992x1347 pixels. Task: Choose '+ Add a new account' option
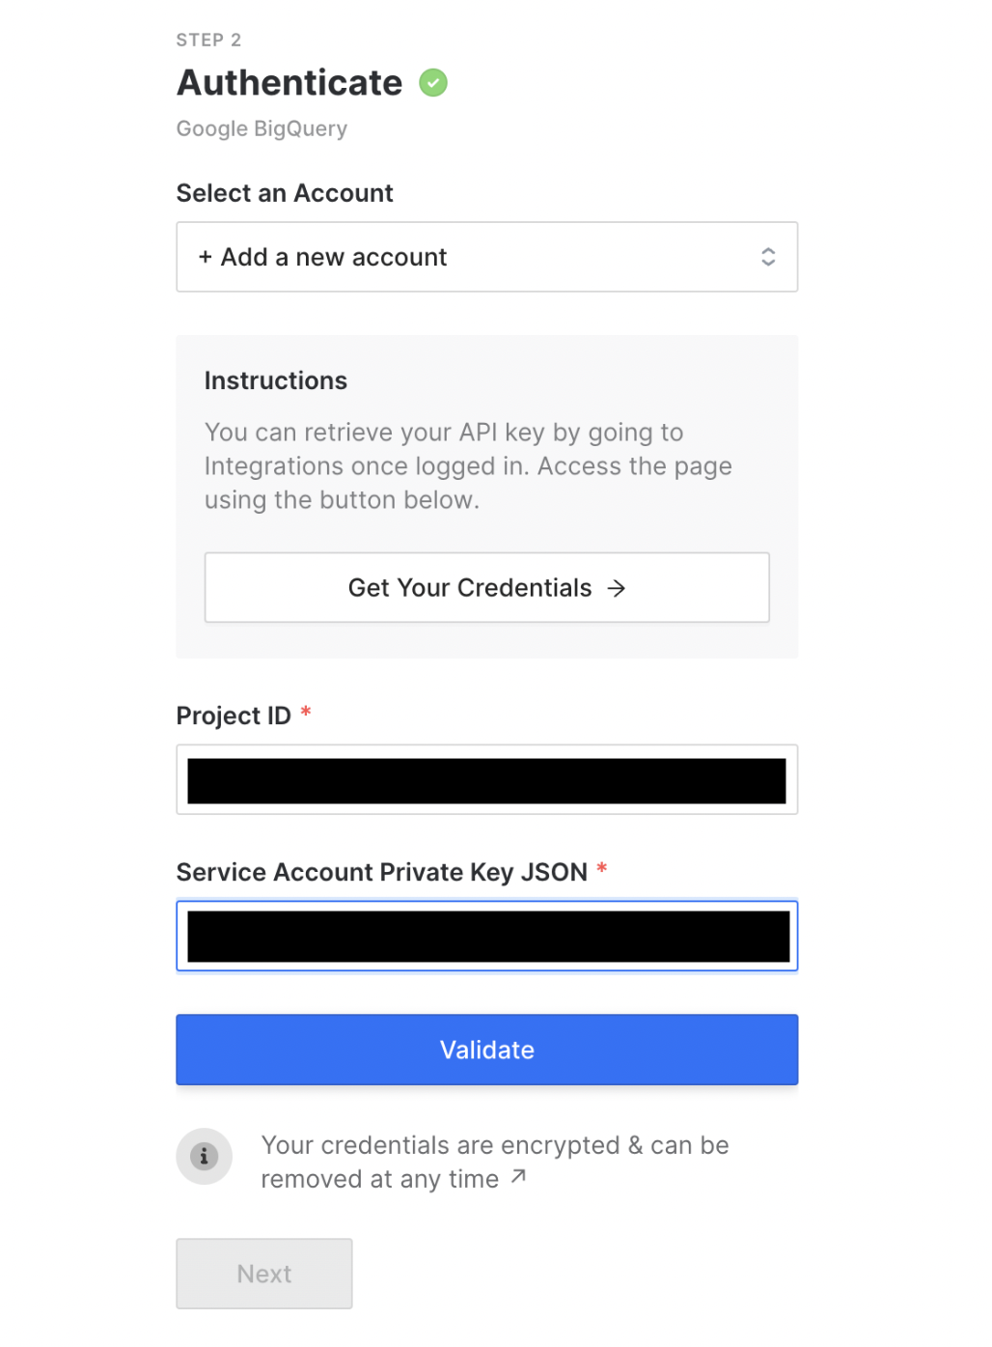coord(322,257)
